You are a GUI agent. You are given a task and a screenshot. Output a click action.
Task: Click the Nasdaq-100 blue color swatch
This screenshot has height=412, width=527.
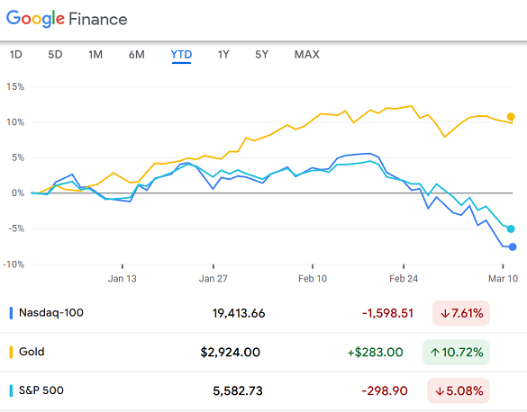pyautogui.click(x=11, y=313)
